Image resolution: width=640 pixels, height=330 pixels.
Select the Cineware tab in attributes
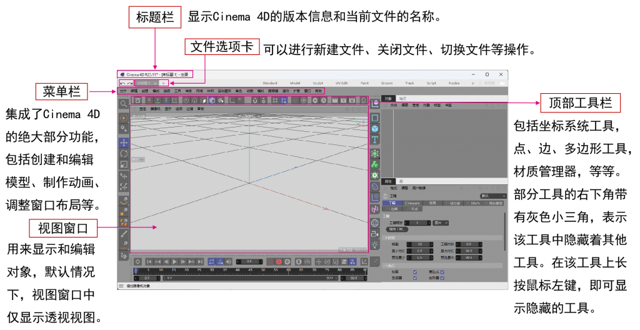click(x=412, y=203)
